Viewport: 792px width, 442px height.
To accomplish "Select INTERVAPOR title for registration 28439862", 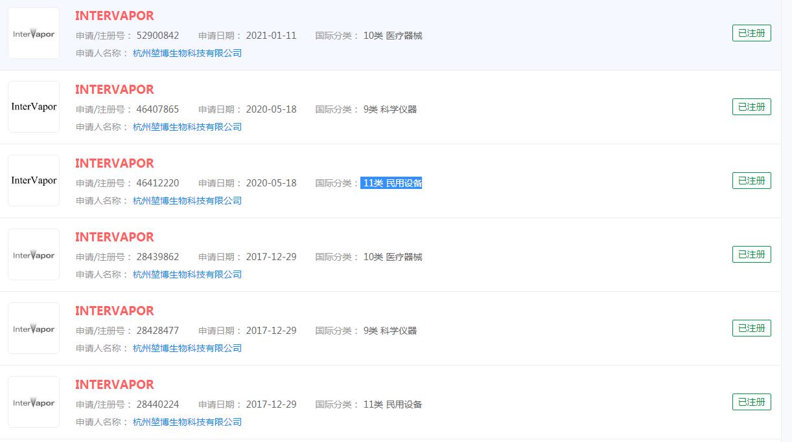I will pos(115,238).
